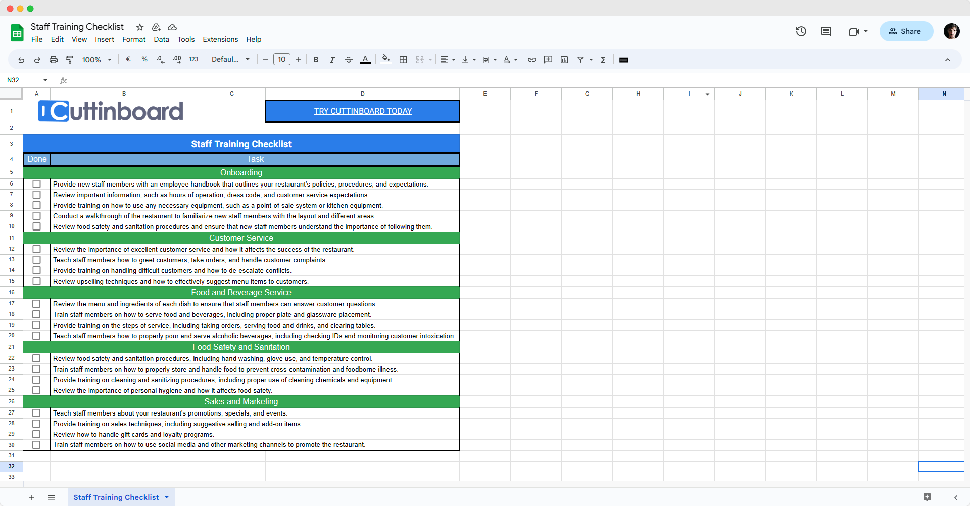
Task: Mark the personal hygiene task done
Action: click(x=36, y=391)
